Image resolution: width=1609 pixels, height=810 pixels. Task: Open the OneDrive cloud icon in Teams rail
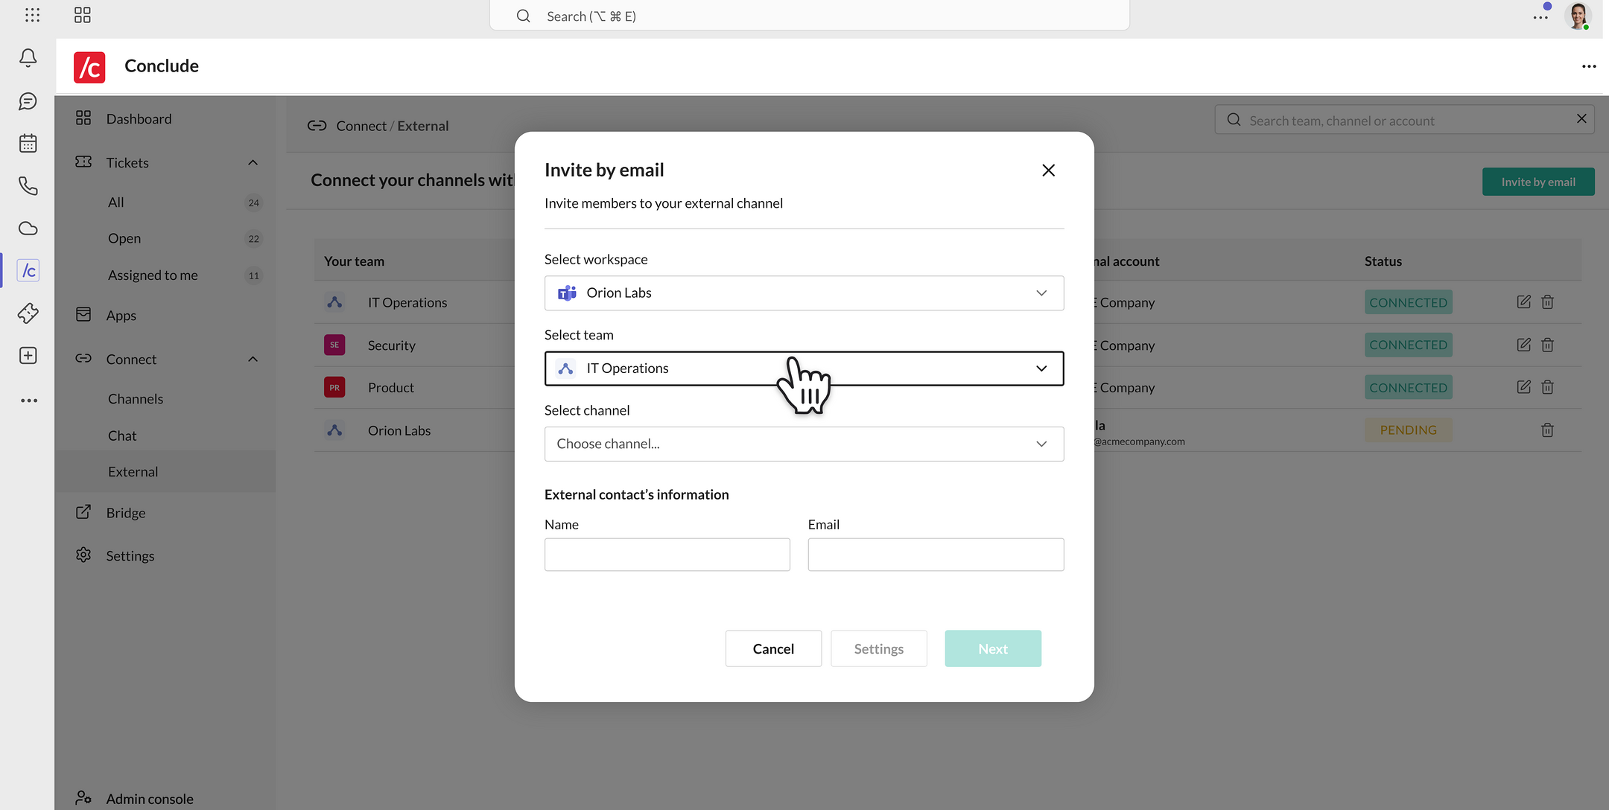pos(28,228)
